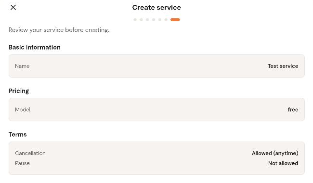
Task: Close the Create service dialog
Action: [x=13, y=7]
